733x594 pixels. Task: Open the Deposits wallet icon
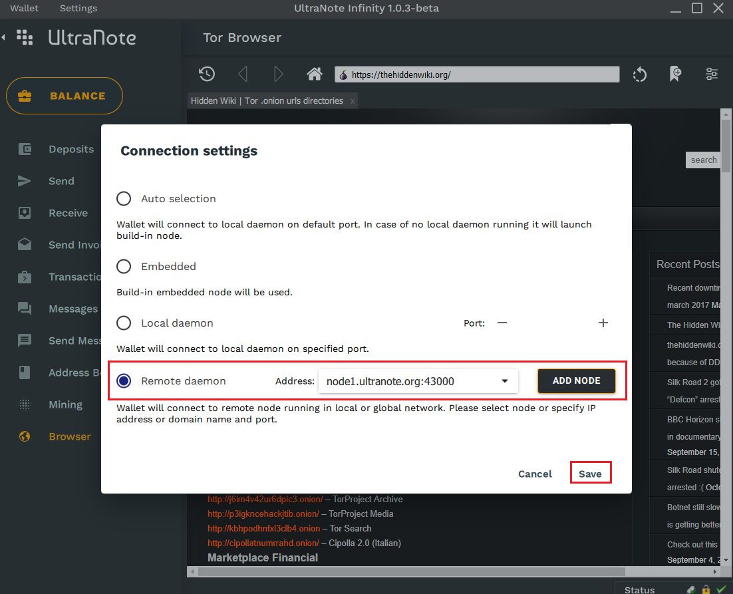(x=25, y=149)
